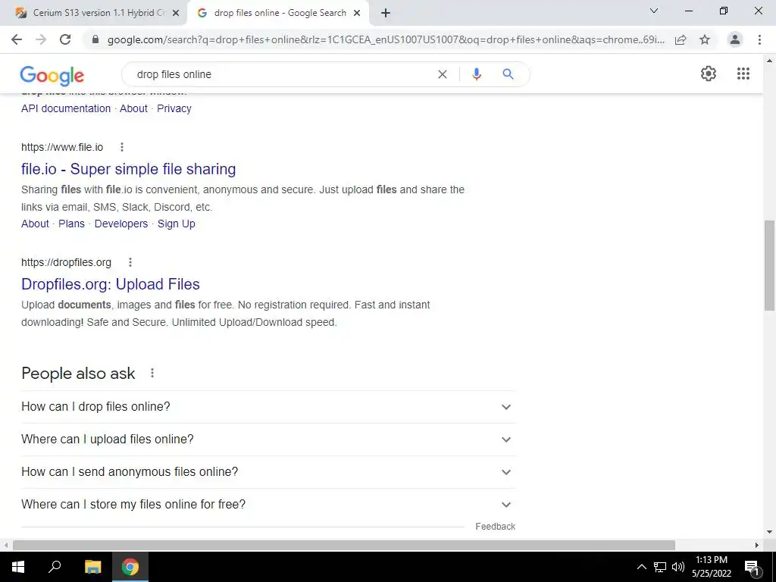Open file.io Developers sitelink

pyautogui.click(x=121, y=224)
